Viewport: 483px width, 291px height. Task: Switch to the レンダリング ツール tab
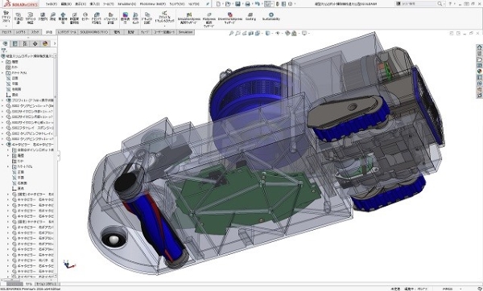pos(67,32)
